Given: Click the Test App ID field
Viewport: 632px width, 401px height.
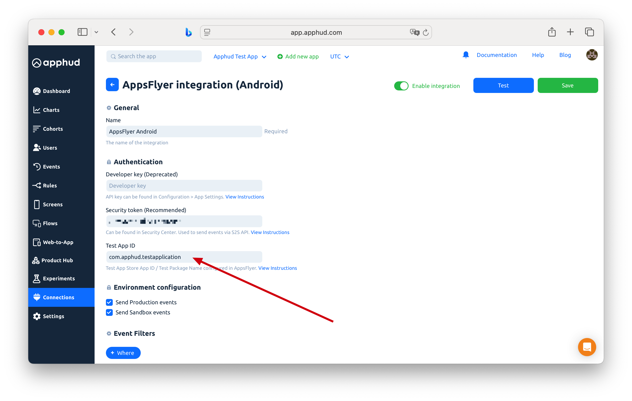Looking at the screenshot, I should [184, 257].
